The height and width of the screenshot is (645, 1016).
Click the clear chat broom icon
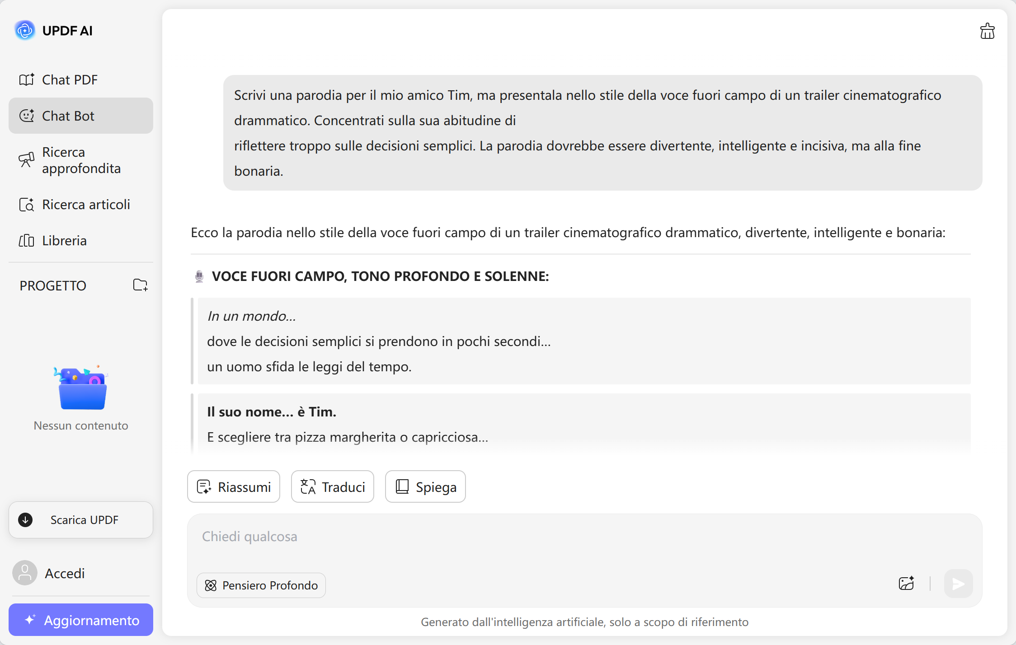(x=987, y=31)
